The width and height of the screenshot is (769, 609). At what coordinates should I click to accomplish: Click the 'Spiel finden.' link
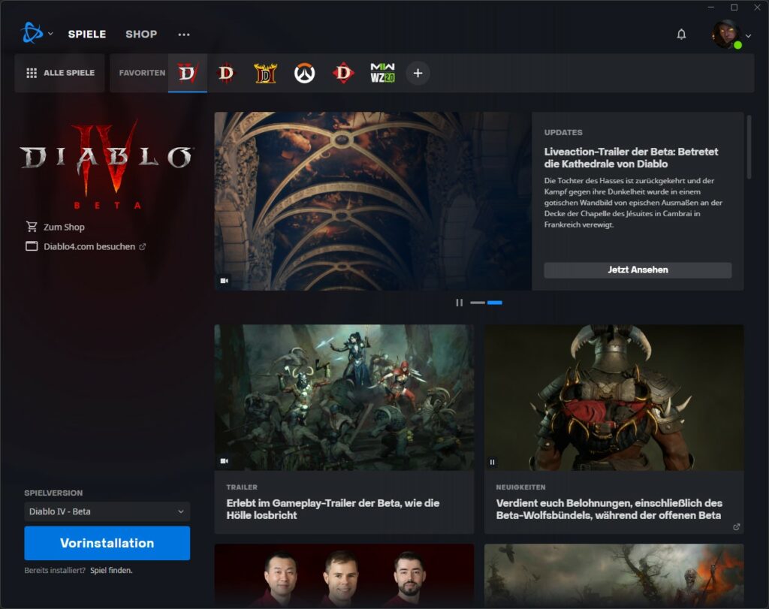click(111, 570)
